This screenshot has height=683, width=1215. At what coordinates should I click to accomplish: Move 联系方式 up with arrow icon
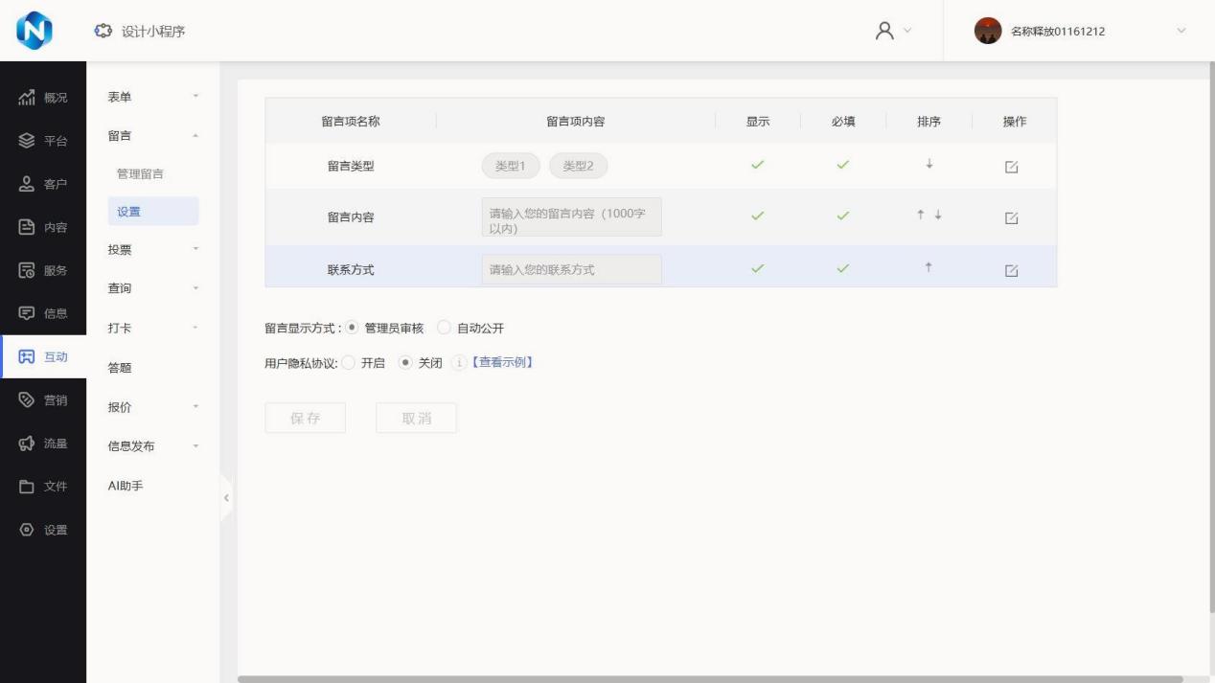(928, 269)
